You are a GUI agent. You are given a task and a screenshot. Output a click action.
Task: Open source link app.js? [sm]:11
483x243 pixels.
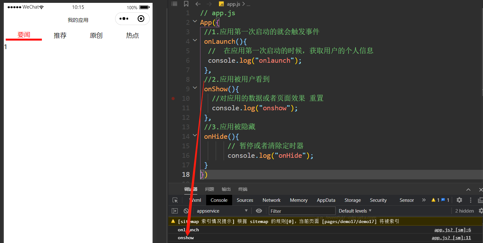tap(451, 238)
